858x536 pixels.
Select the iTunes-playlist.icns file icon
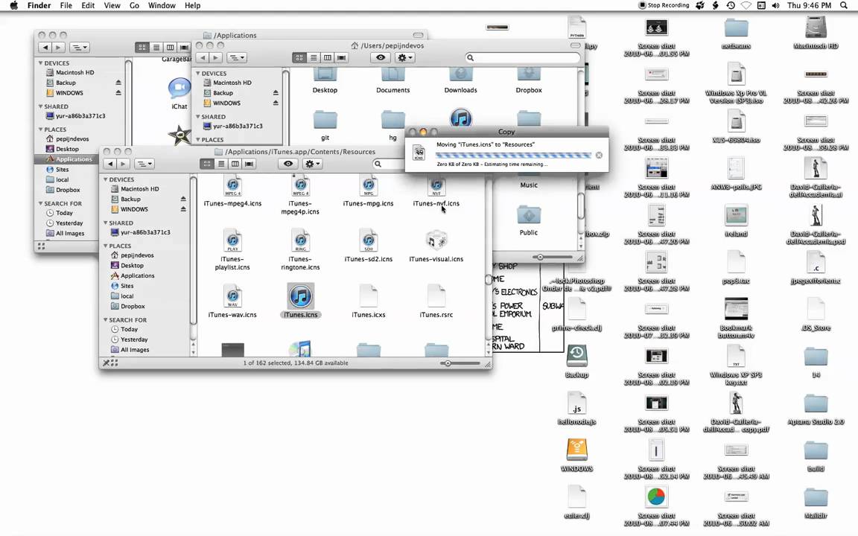[x=232, y=240]
